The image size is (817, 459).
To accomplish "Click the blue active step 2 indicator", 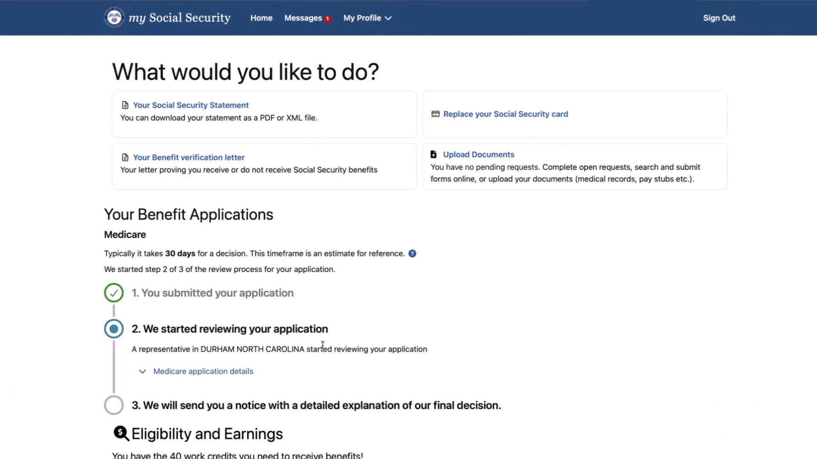I will pyautogui.click(x=114, y=329).
